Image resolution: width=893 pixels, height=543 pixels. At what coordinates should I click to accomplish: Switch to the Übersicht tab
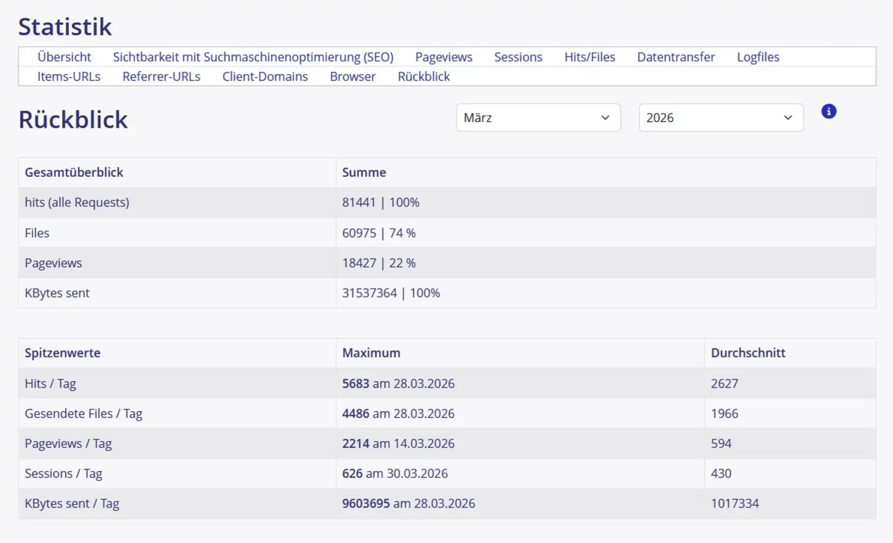(x=64, y=57)
